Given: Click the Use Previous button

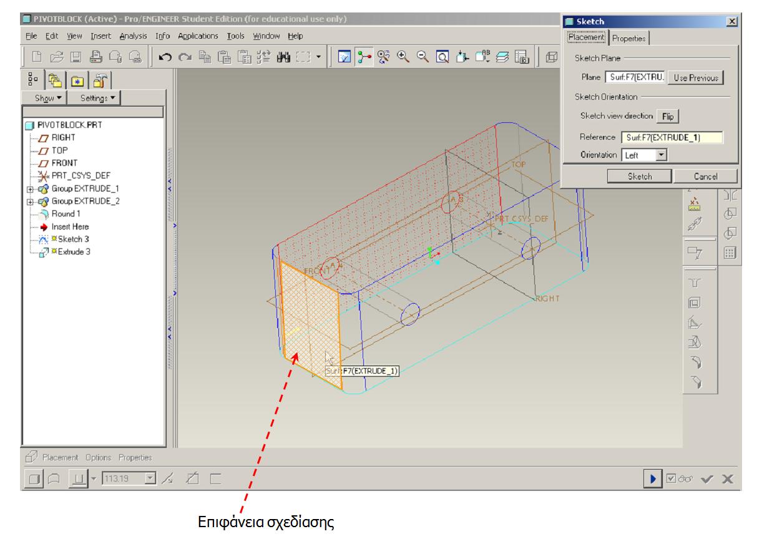Looking at the screenshot, I should [696, 78].
